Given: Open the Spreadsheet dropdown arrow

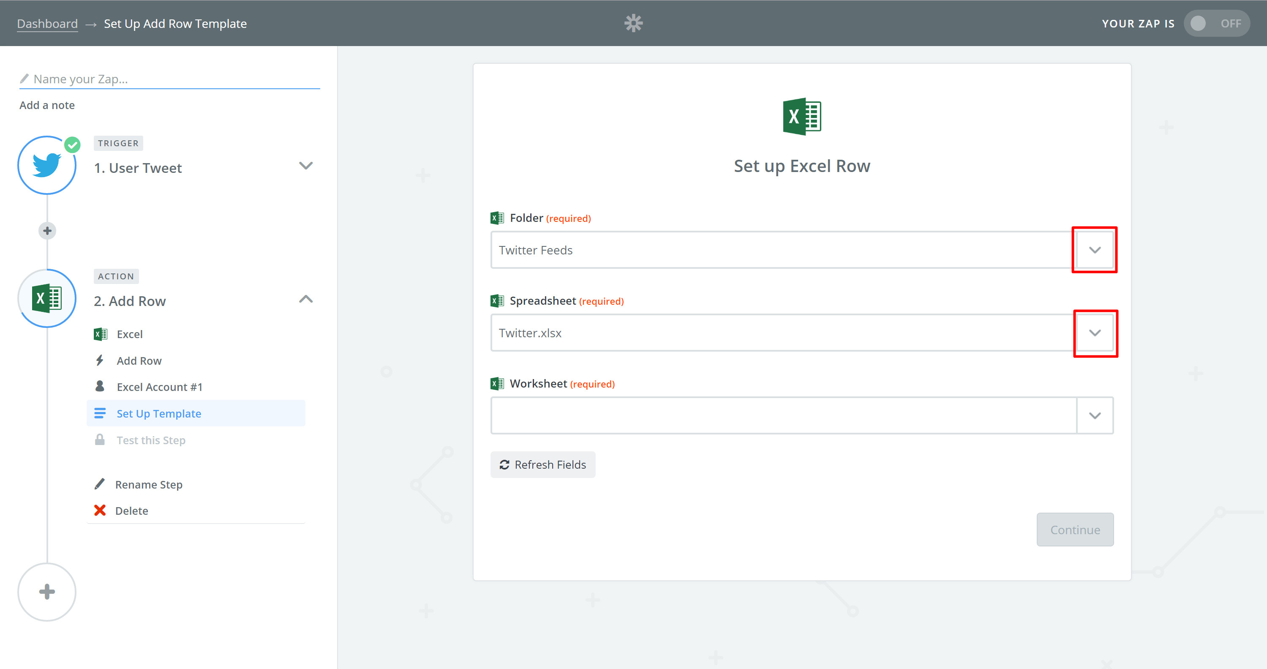Looking at the screenshot, I should click(x=1094, y=333).
